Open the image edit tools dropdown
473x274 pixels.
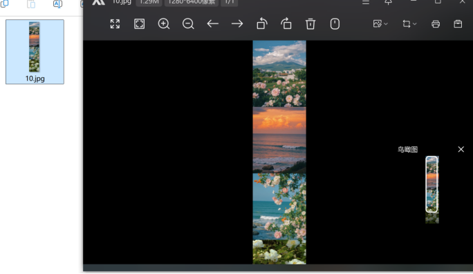coord(380,23)
